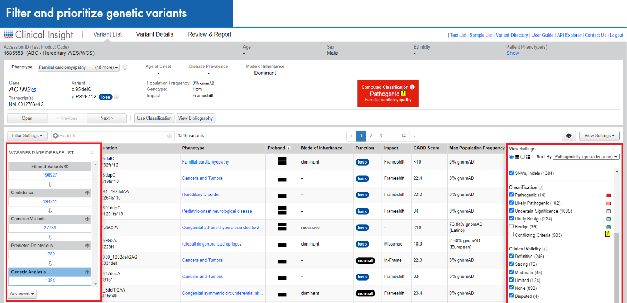Click the conflicting criteria warning icon
The image size is (627, 303).
[608, 235]
